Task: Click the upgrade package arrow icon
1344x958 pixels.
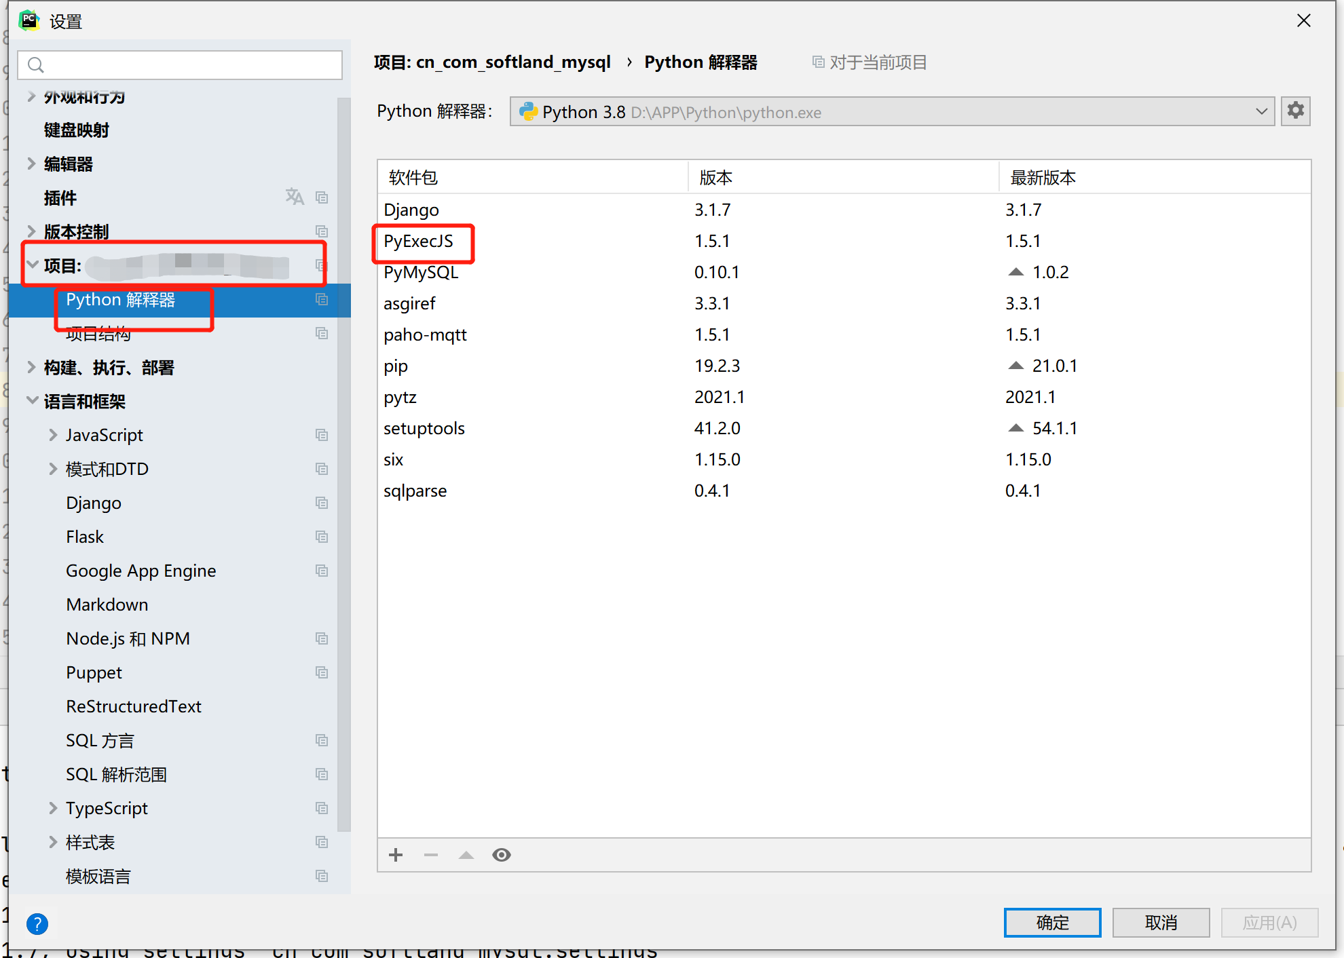Action: pos(466,855)
